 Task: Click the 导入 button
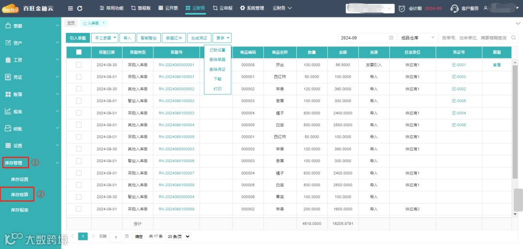[127, 38]
